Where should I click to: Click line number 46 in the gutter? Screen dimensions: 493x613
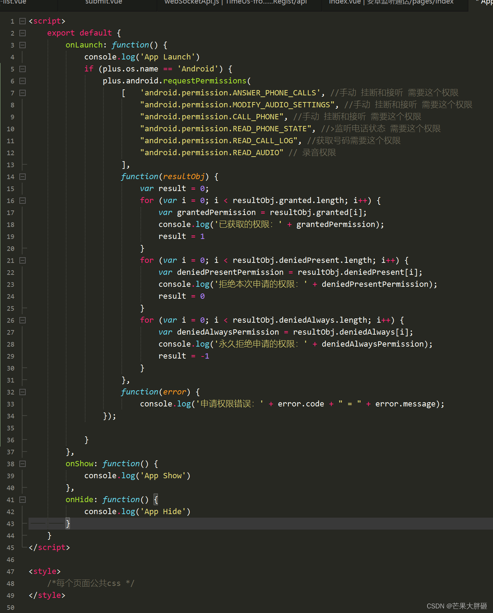(x=11, y=560)
